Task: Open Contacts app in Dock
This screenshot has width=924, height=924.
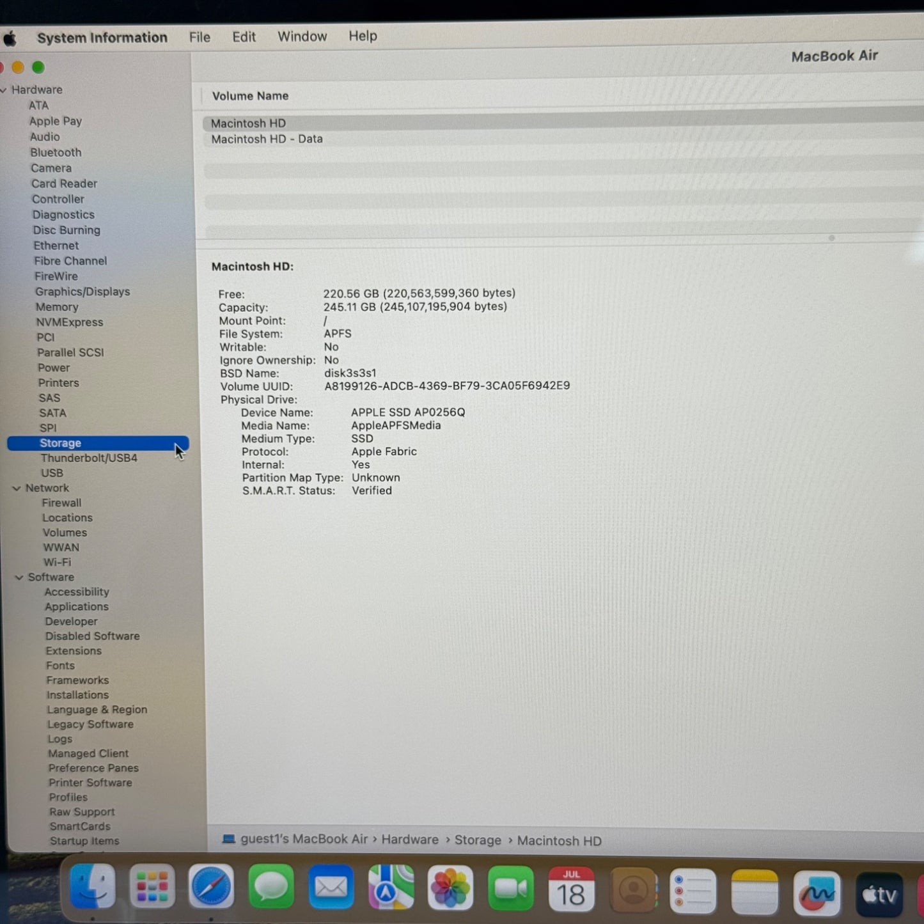Action: tap(633, 890)
